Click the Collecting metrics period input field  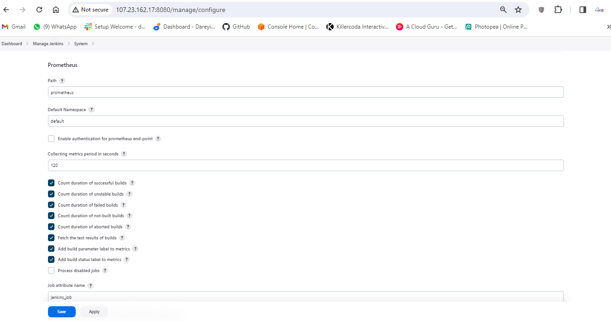coord(305,165)
